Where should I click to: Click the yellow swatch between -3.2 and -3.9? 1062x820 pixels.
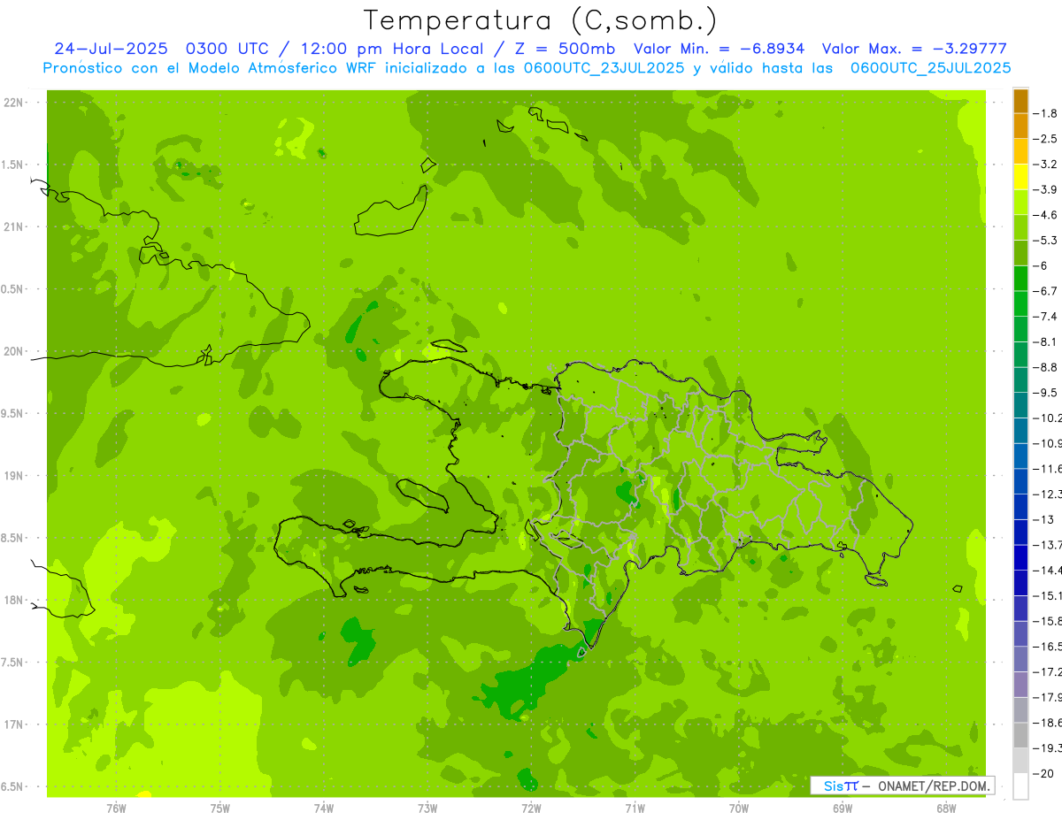[x=1020, y=177]
